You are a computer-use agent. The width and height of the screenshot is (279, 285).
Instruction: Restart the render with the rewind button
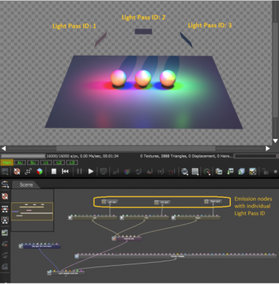coord(65,171)
